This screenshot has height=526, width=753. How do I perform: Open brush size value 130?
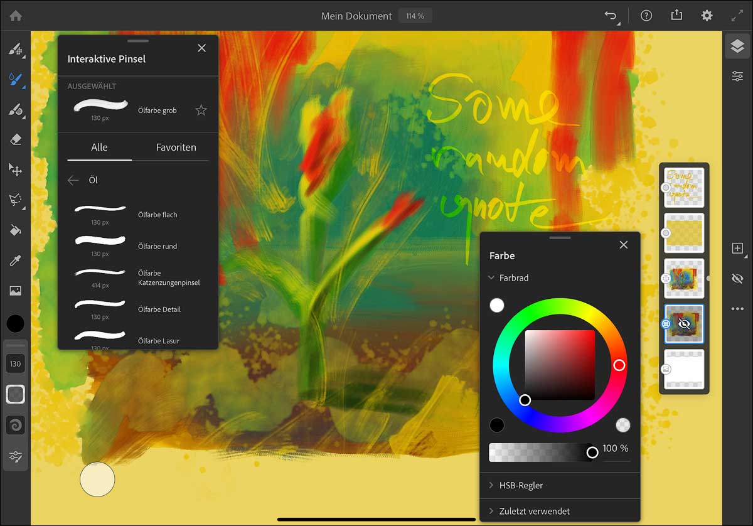16,363
